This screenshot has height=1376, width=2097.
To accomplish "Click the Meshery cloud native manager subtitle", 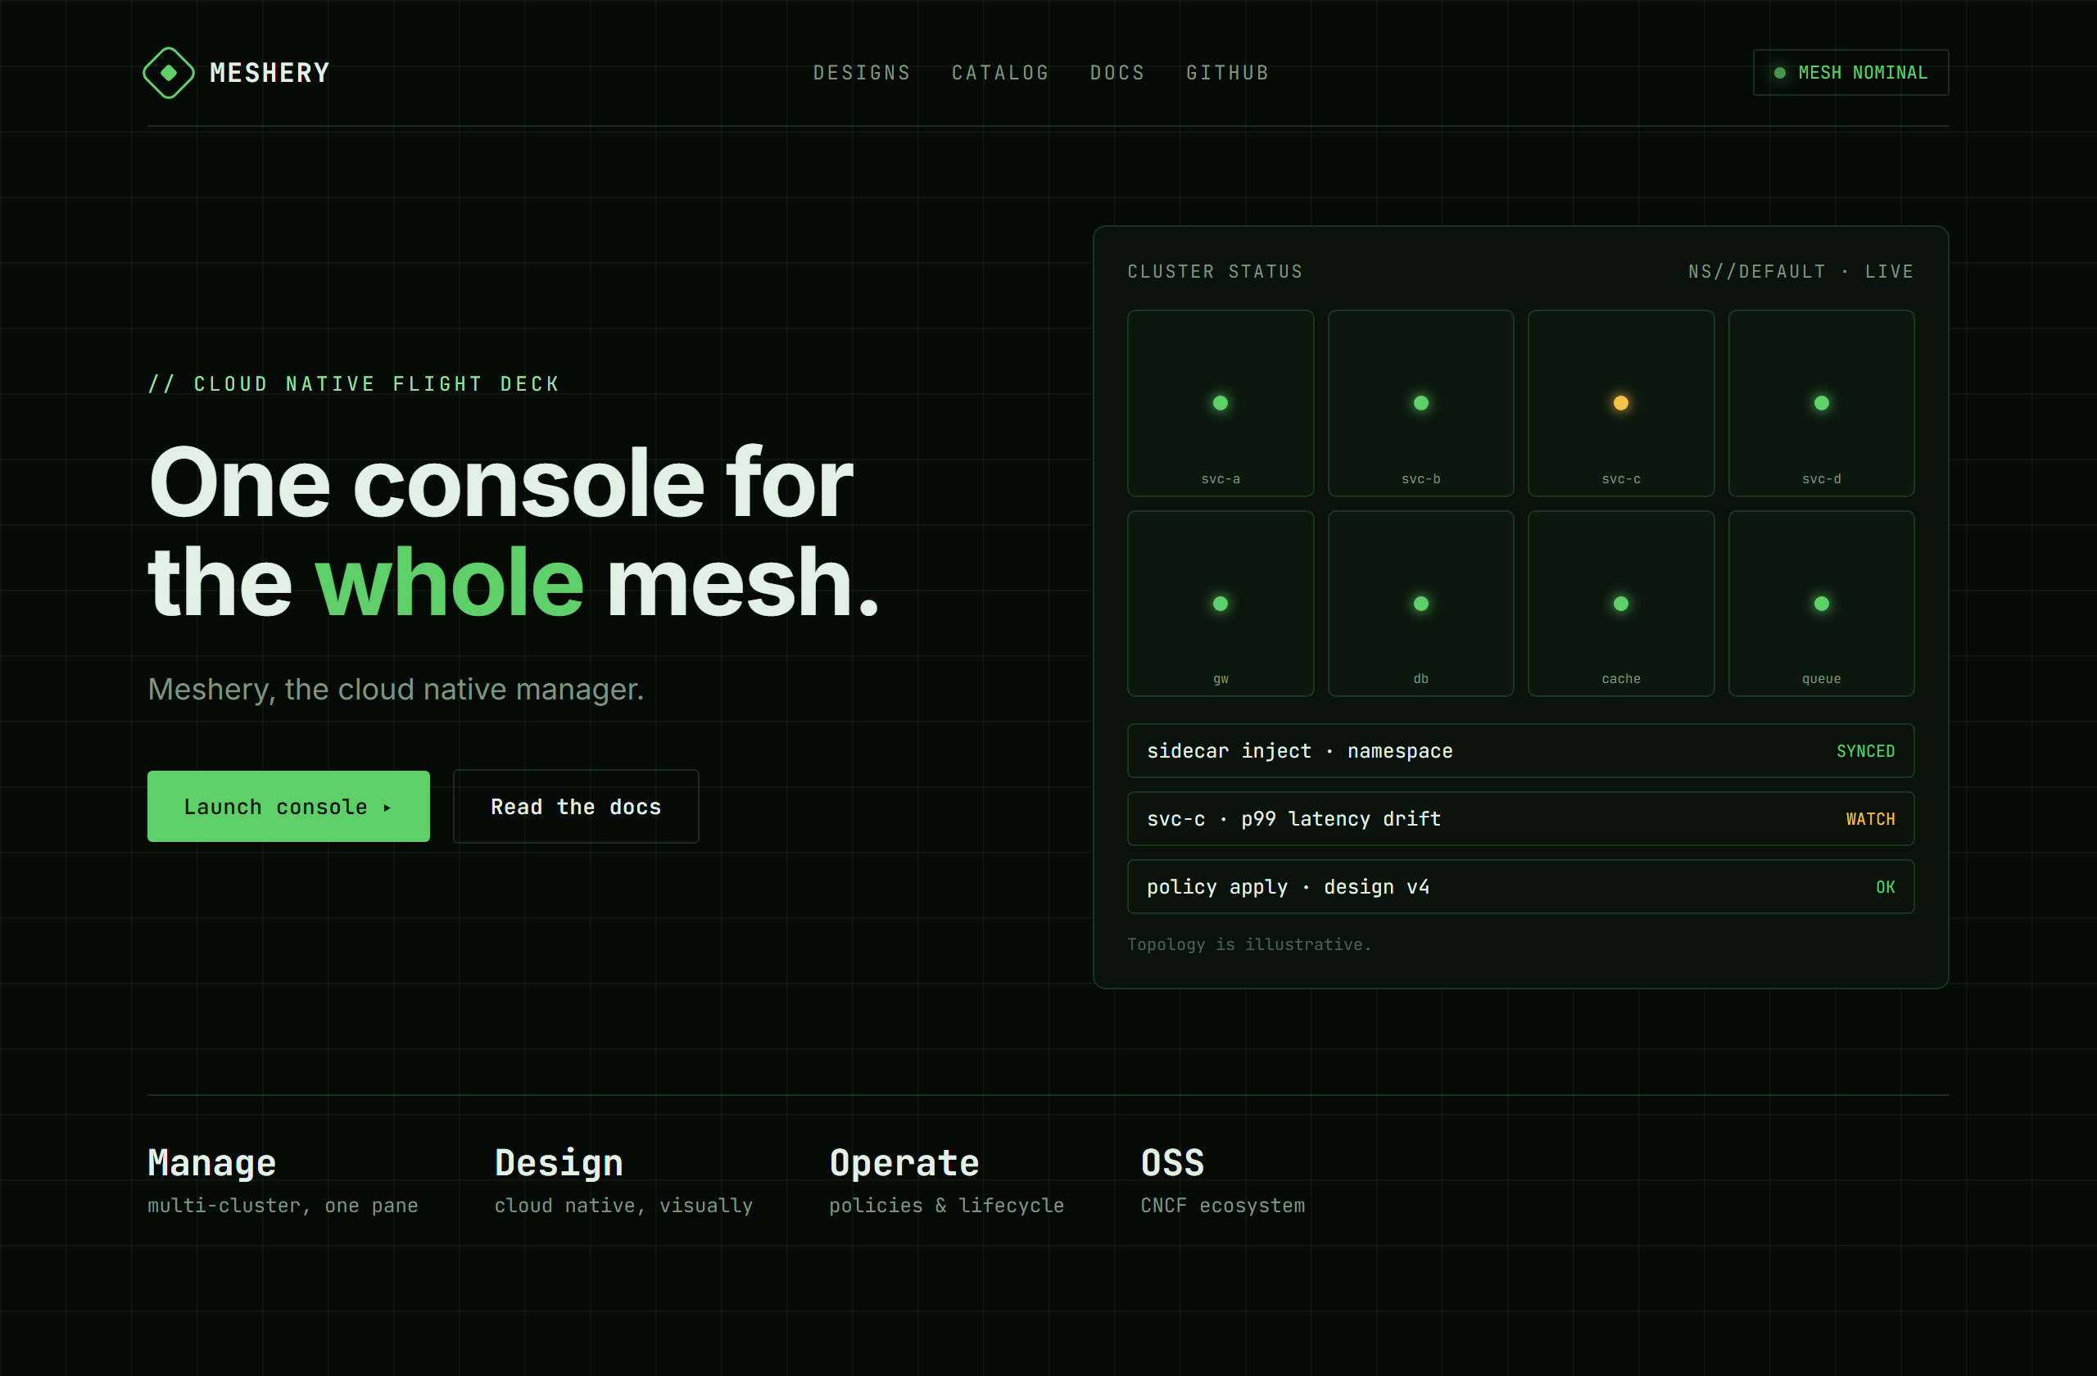I will coord(396,689).
